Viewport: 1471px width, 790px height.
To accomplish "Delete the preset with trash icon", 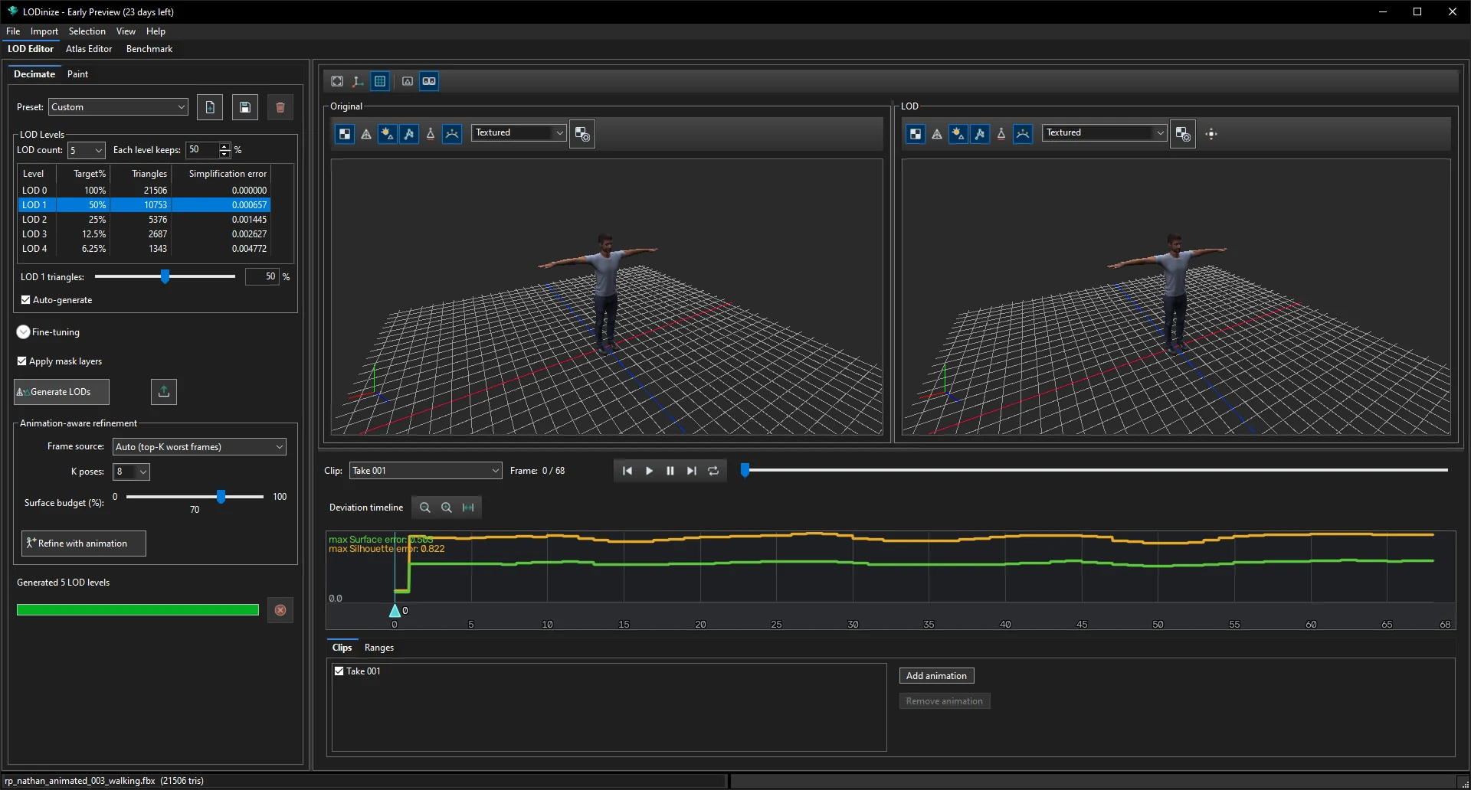I will (280, 107).
